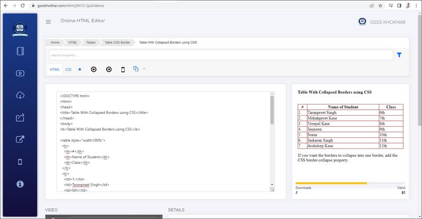Open the Table CSS Border breadcrumb
422x219 pixels.
click(x=117, y=42)
